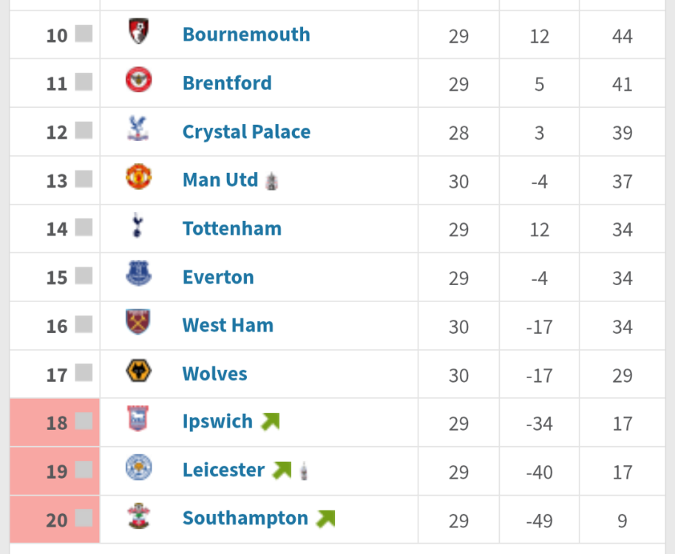Screen dimensions: 675x554
Task: Click the Southampton club crest
Action: (x=138, y=516)
